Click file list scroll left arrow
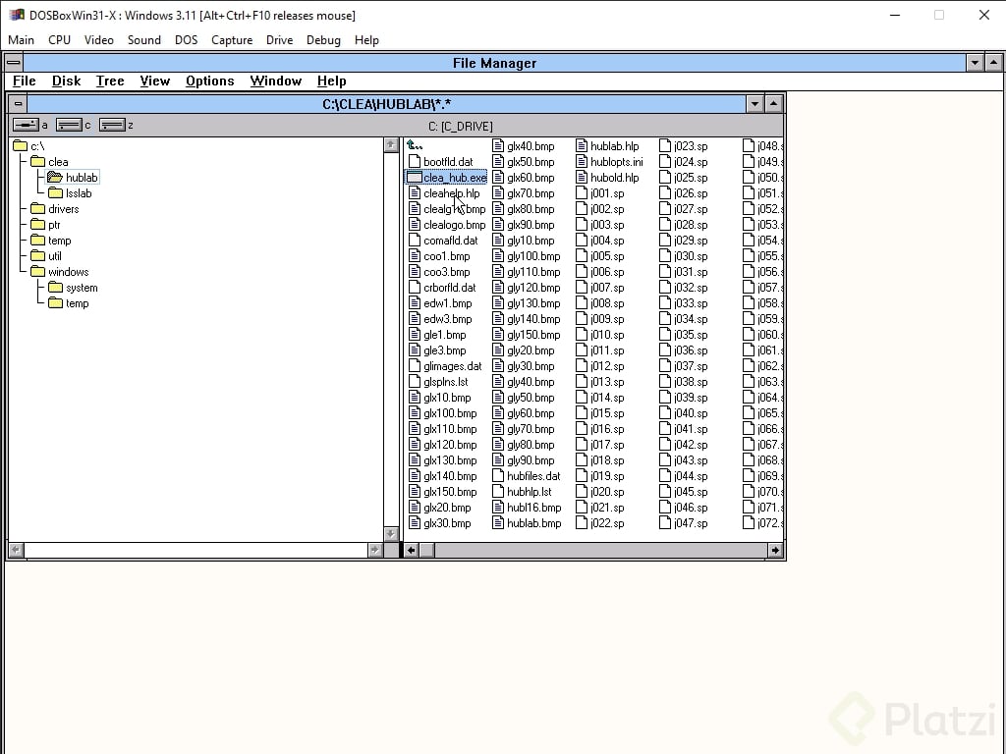Viewport: 1006px width, 754px height. tap(412, 550)
